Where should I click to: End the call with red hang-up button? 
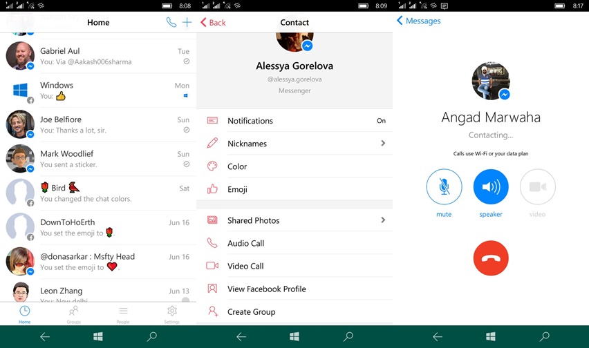pos(491,258)
